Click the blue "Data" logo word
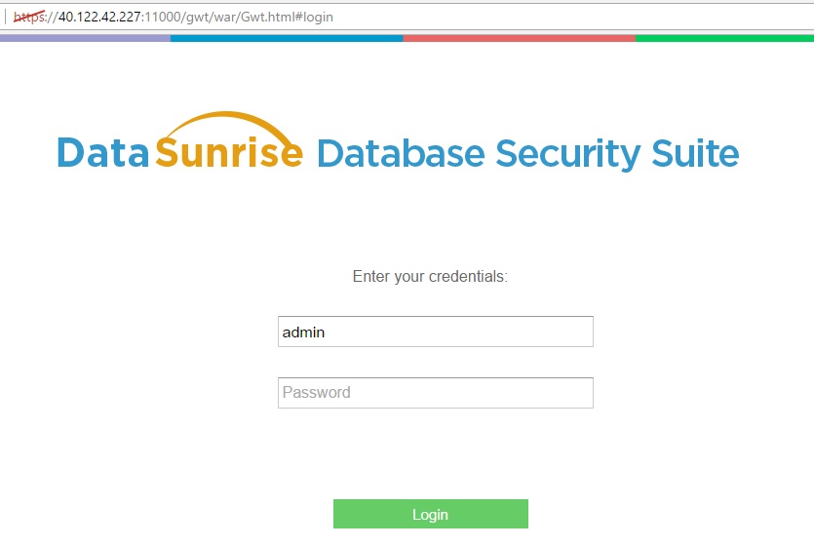The width and height of the screenshot is (814, 547). (102, 154)
